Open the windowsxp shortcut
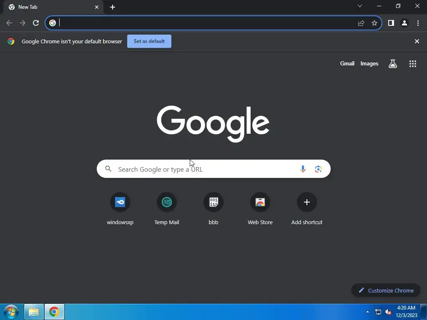Image resolution: width=427 pixels, height=320 pixels. point(120,209)
